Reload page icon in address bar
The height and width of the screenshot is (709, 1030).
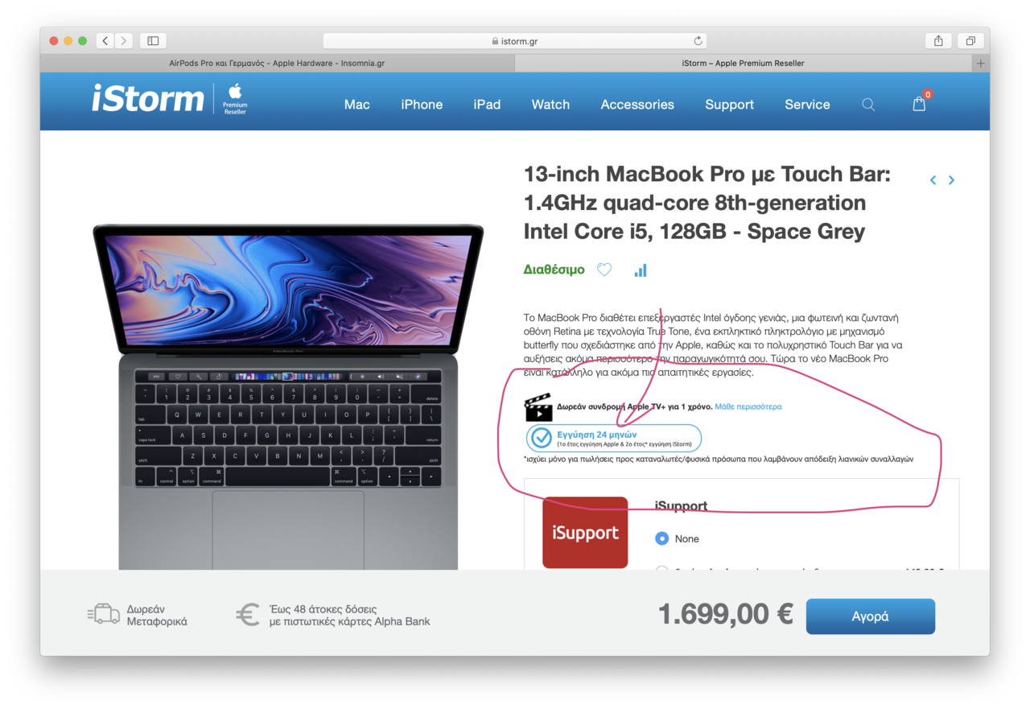[698, 40]
